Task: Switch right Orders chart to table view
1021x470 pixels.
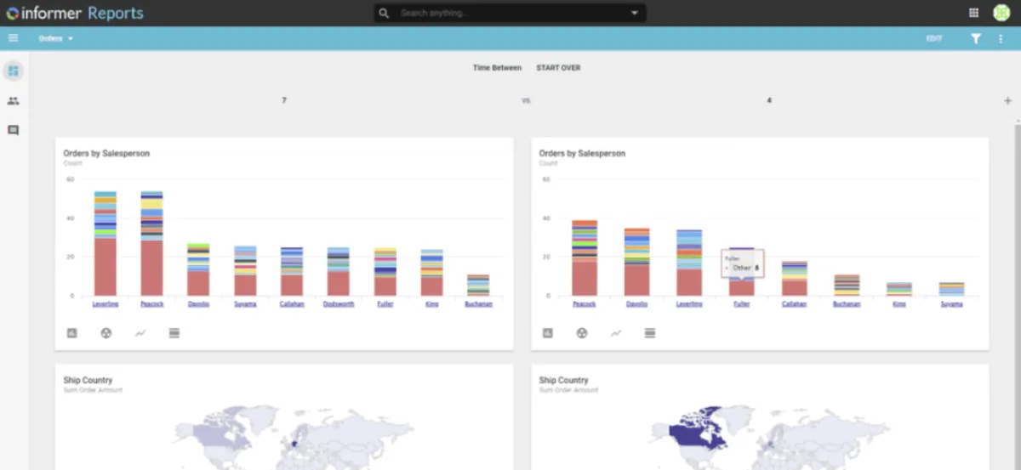Action: 650,333
